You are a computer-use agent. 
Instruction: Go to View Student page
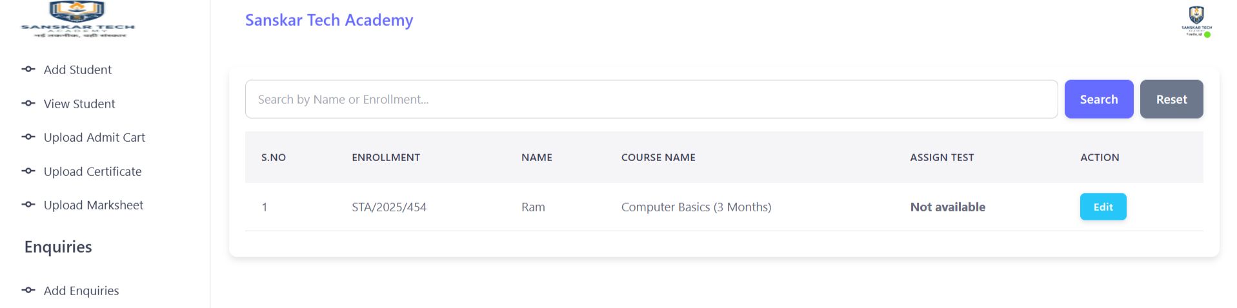point(79,104)
